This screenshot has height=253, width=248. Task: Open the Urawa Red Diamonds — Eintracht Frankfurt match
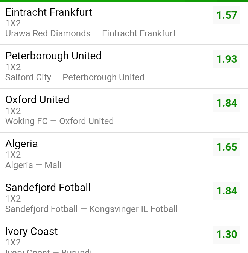pyautogui.click(x=90, y=33)
